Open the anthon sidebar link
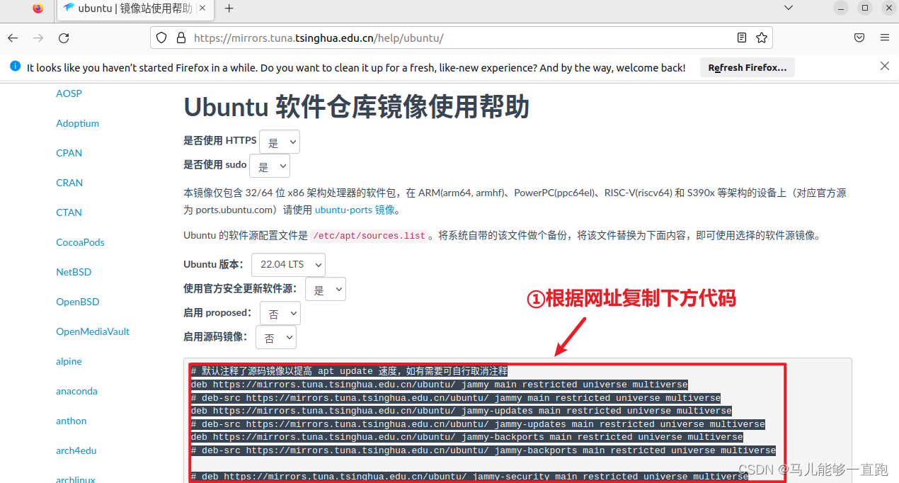Screen dimensions: 899x483 click(x=71, y=421)
